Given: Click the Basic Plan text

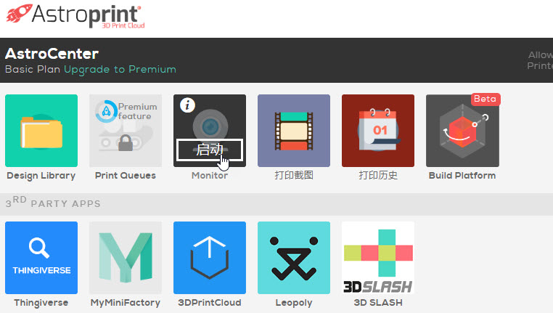Looking at the screenshot, I should click(x=33, y=69).
